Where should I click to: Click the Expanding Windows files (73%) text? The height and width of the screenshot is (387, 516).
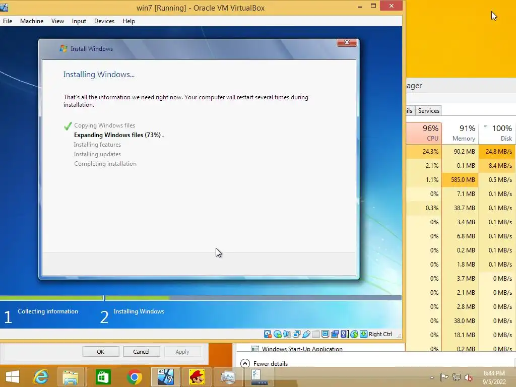click(x=119, y=135)
